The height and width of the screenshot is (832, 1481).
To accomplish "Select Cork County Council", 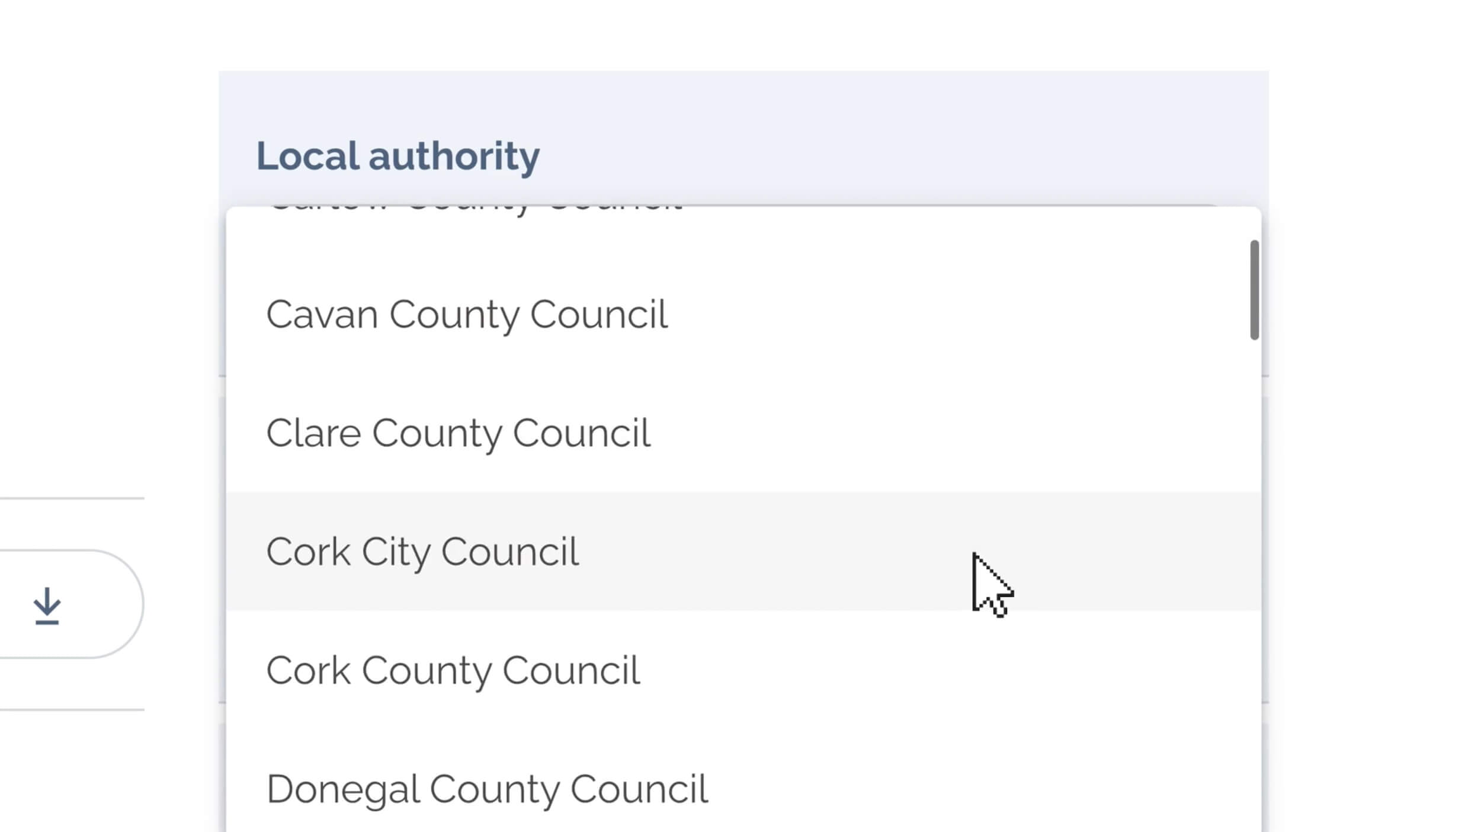I will (x=453, y=670).
